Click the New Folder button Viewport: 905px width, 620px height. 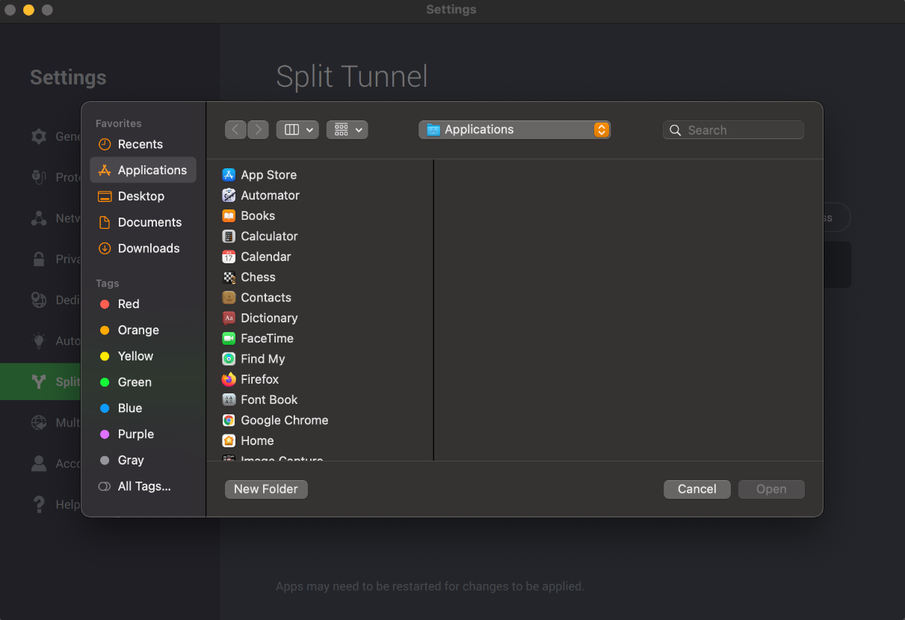266,489
